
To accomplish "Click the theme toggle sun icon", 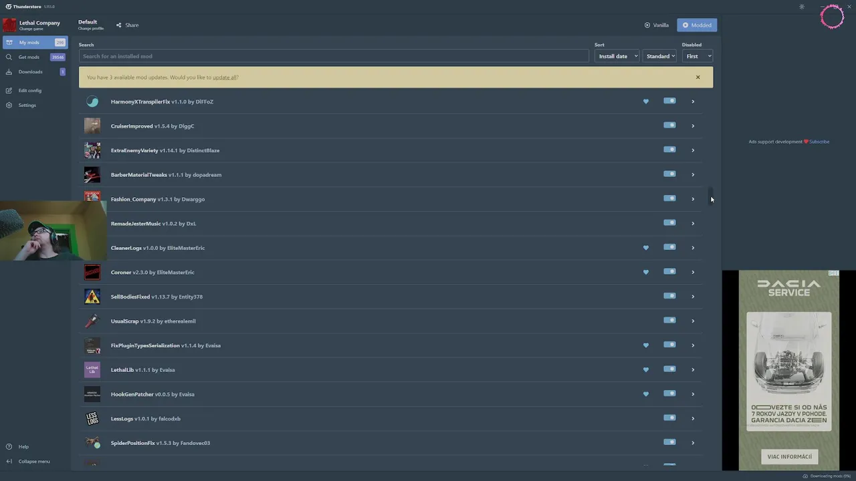I will (x=802, y=7).
